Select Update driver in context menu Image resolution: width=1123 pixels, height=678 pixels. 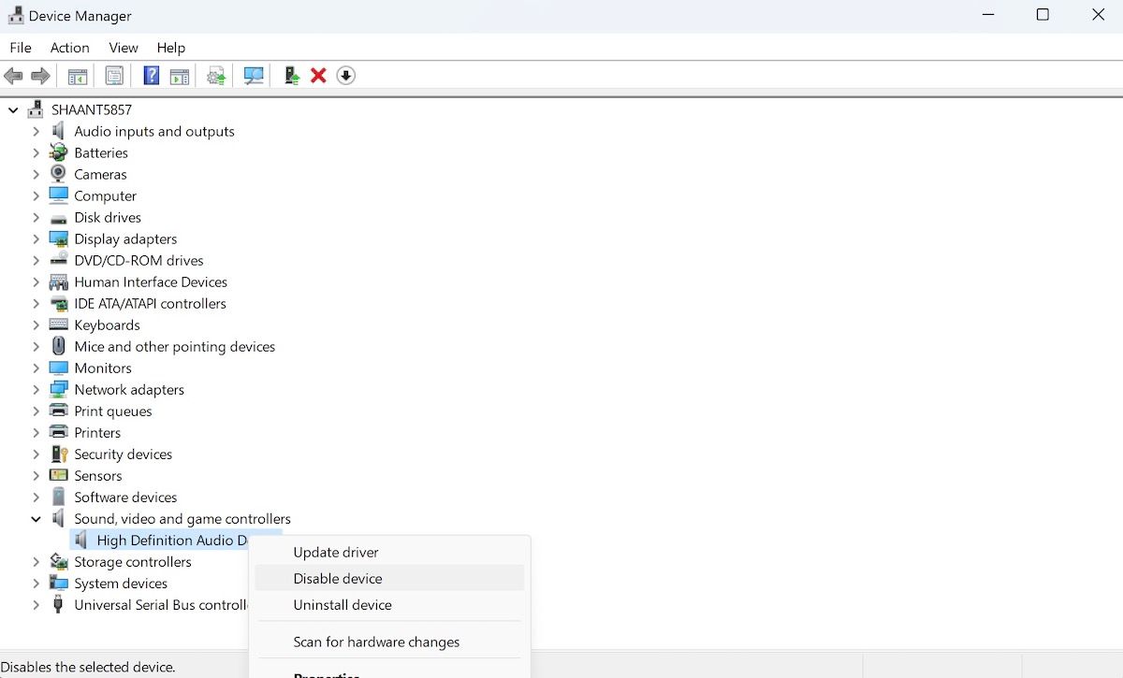click(x=336, y=553)
